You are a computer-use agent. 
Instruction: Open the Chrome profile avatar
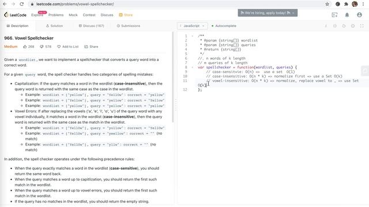(355, 4)
